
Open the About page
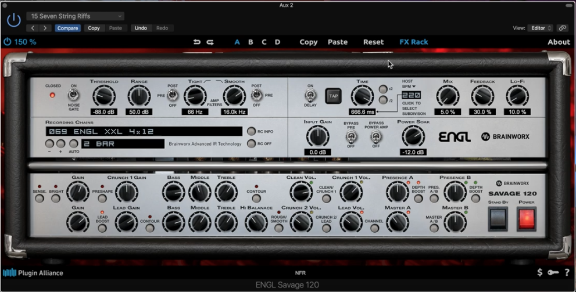559,42
